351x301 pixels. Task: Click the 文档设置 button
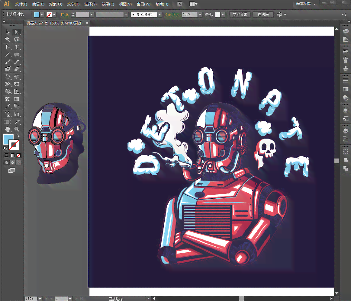tap(240, 15)
